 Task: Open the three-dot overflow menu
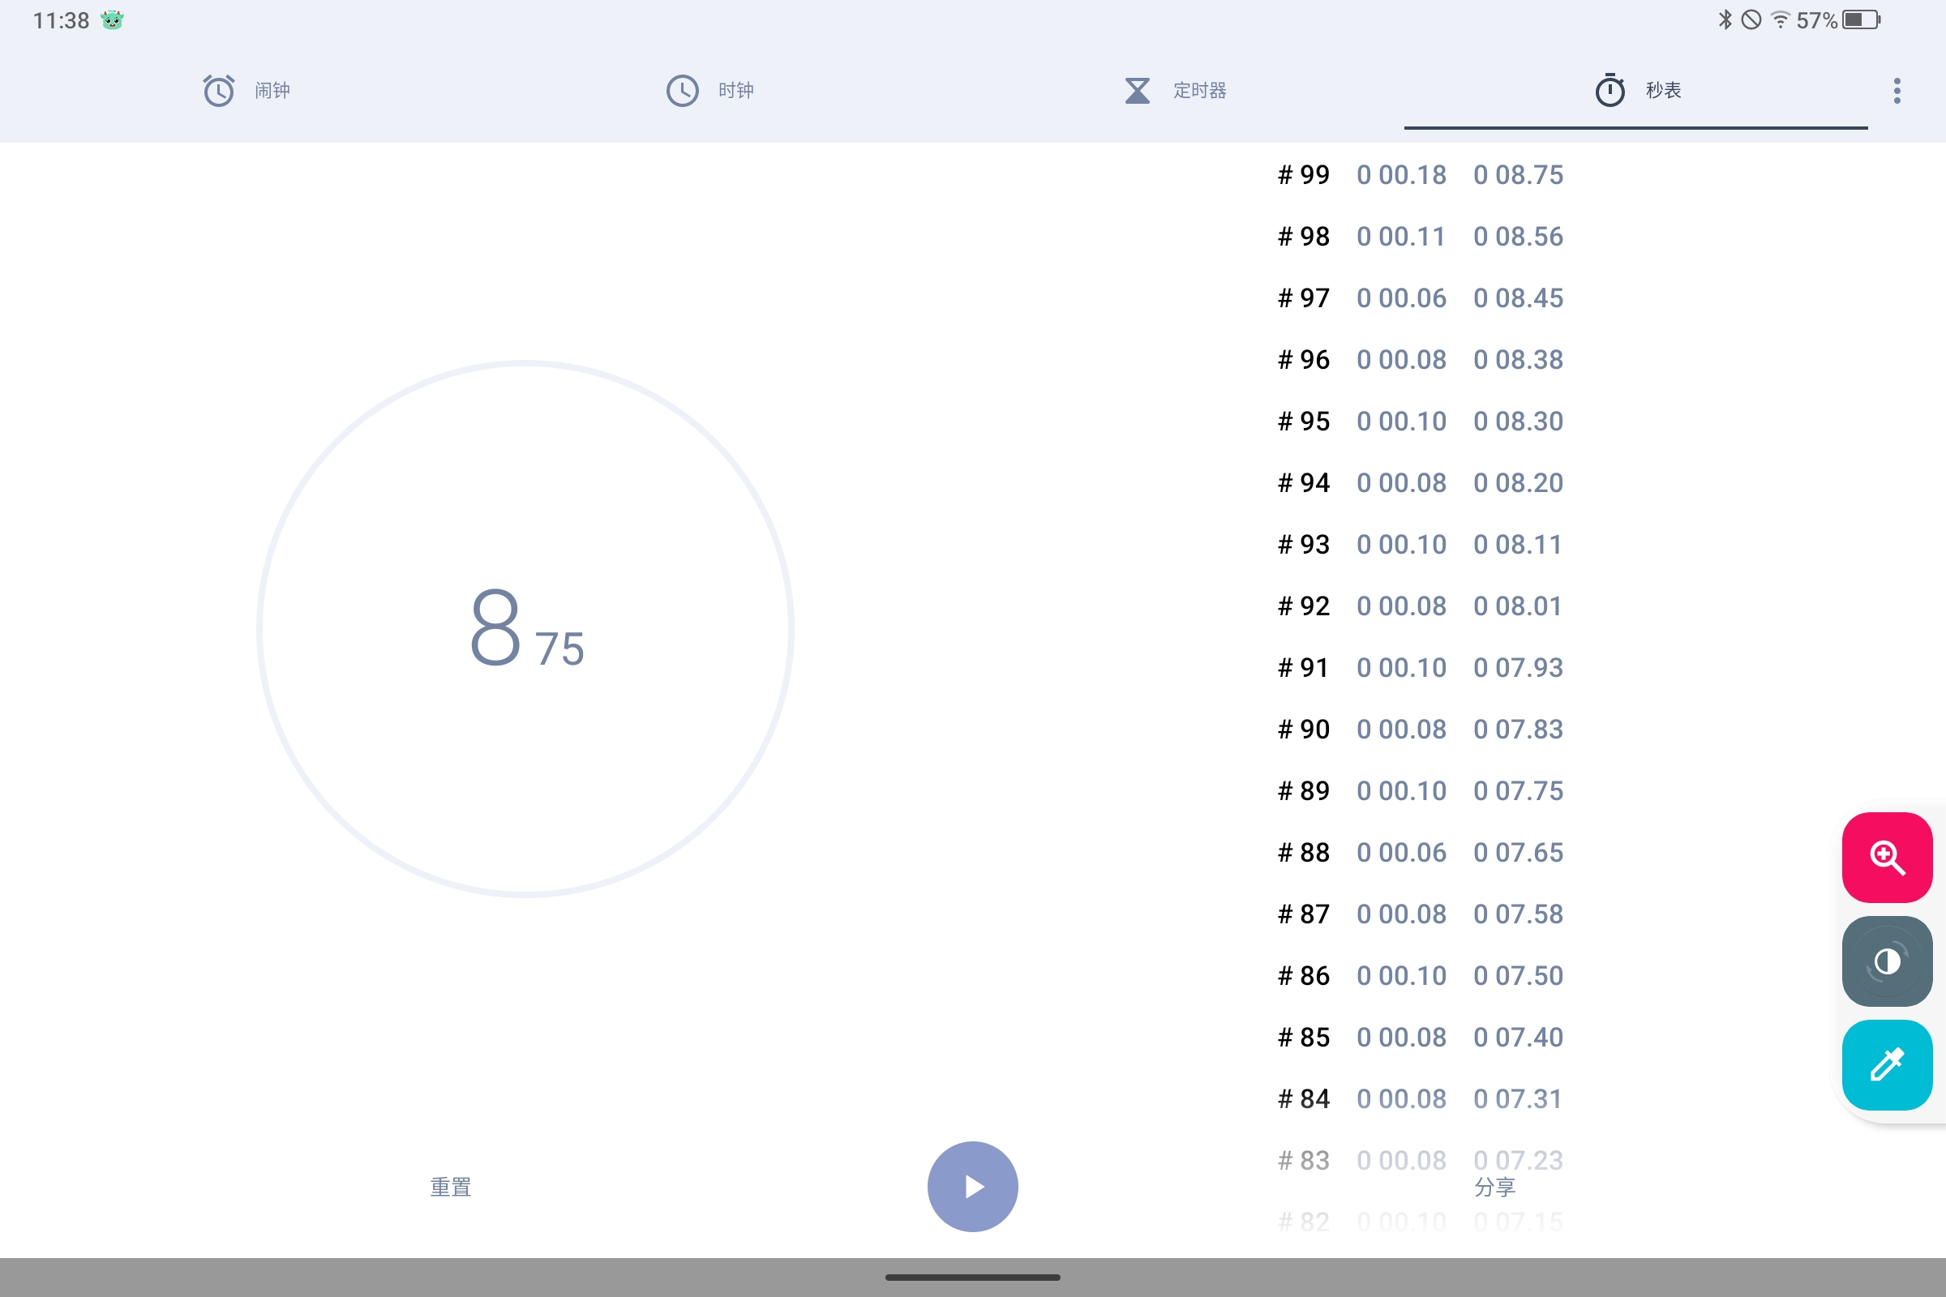[x=1897, y=90]
